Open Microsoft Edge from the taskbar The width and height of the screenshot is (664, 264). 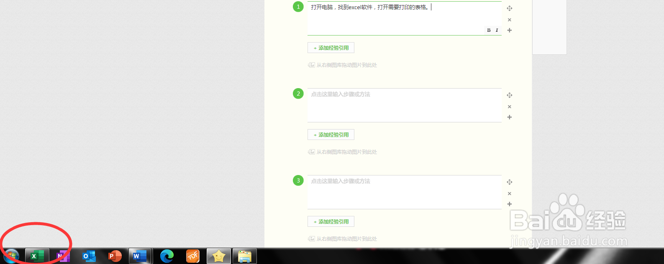tap(167, 256)
